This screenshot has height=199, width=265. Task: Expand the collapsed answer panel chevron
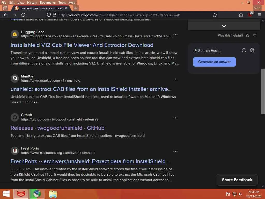(224, 26)
